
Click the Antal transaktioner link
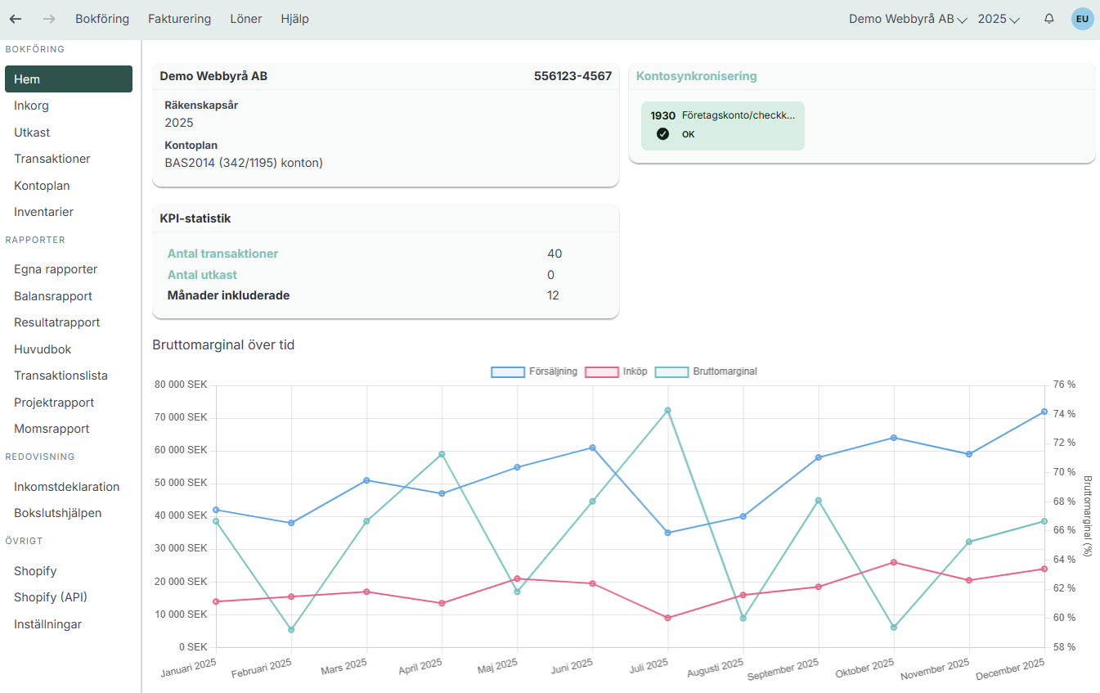tap(222, 254)
